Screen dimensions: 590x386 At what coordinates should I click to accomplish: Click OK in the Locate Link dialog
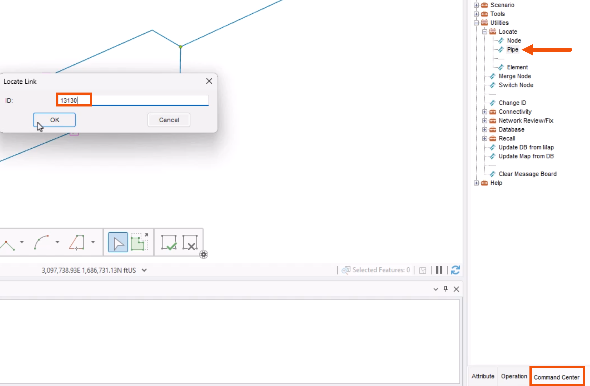pyautogui.click(x=54, y=120)
